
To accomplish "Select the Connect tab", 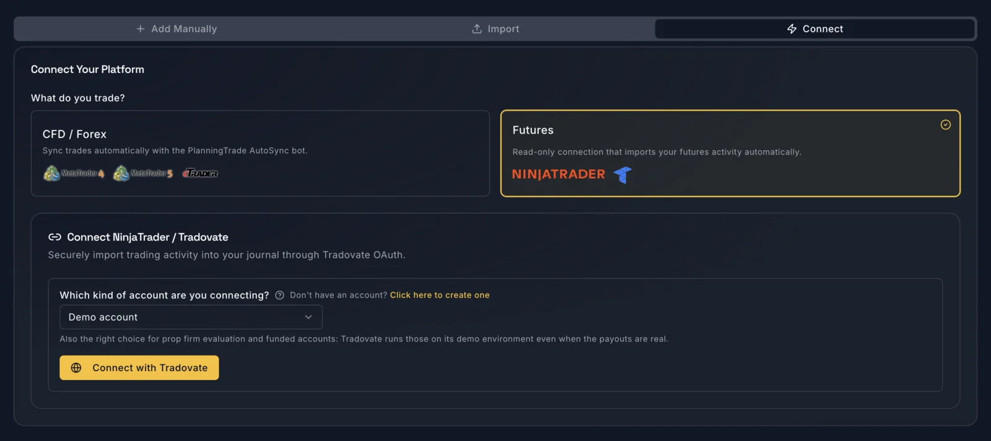I will coord(814,28).
